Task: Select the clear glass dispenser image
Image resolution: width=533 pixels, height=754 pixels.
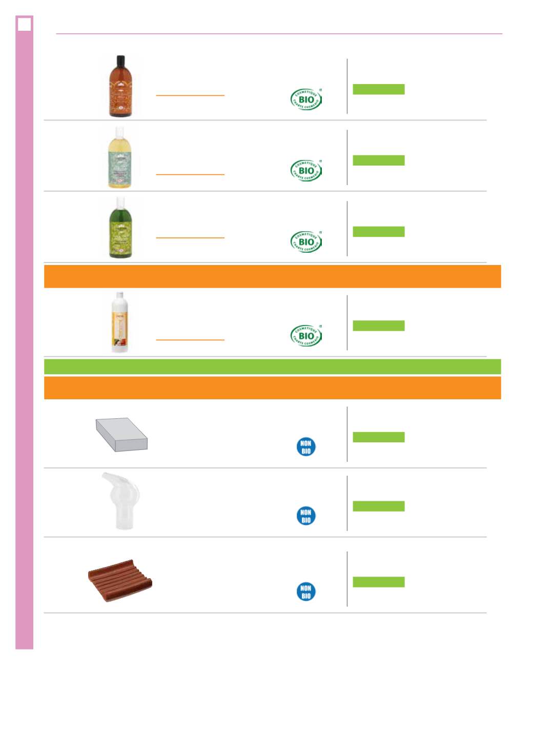Action: [121, 501]
